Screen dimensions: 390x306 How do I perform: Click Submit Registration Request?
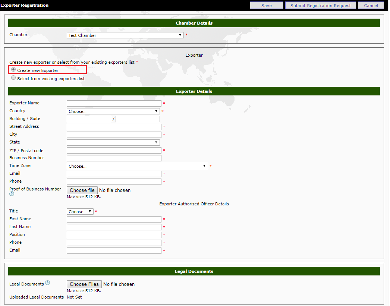pyautogui.click(x=320, y=5)
